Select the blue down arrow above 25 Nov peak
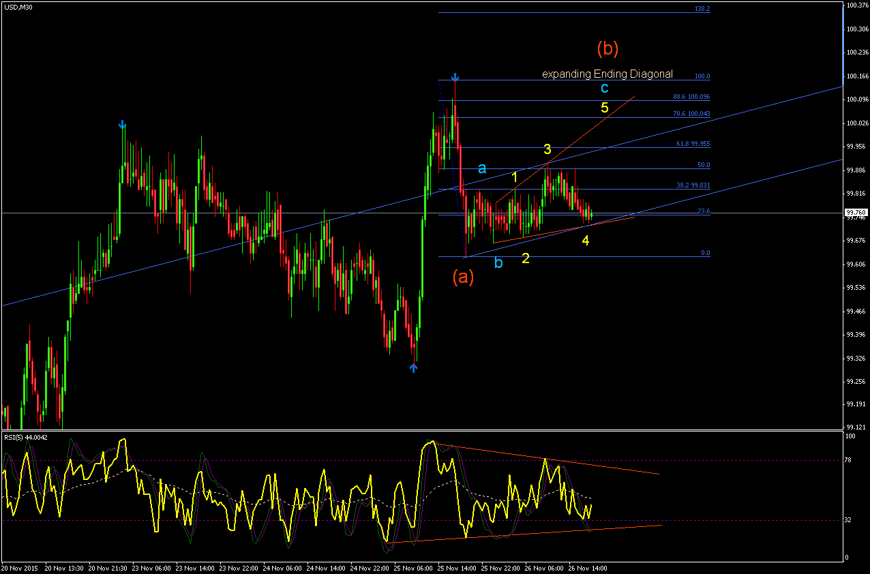 [x=454, y=78]
